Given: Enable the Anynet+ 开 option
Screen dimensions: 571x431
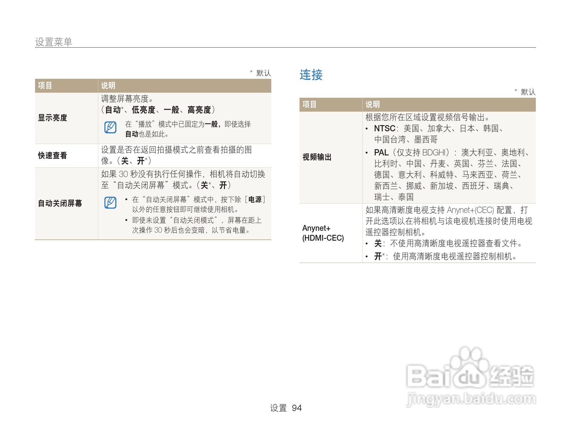Looking at the screenshot, I should (x=378, y=256).
